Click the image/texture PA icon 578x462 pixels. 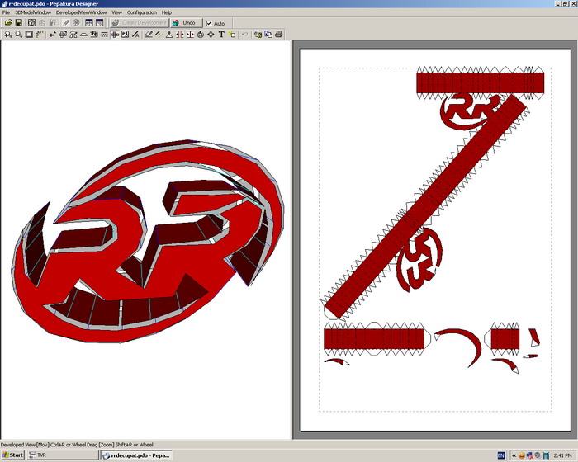[126, 35]
